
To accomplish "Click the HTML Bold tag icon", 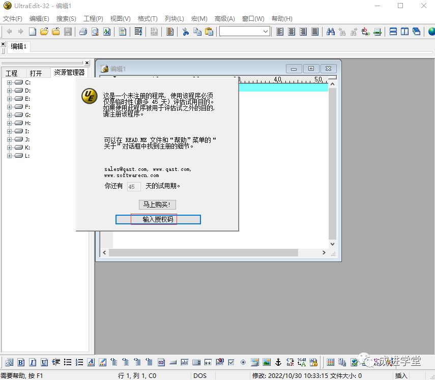I will click(21, 362).
